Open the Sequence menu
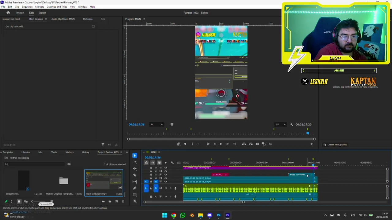 tap(27, 7)
